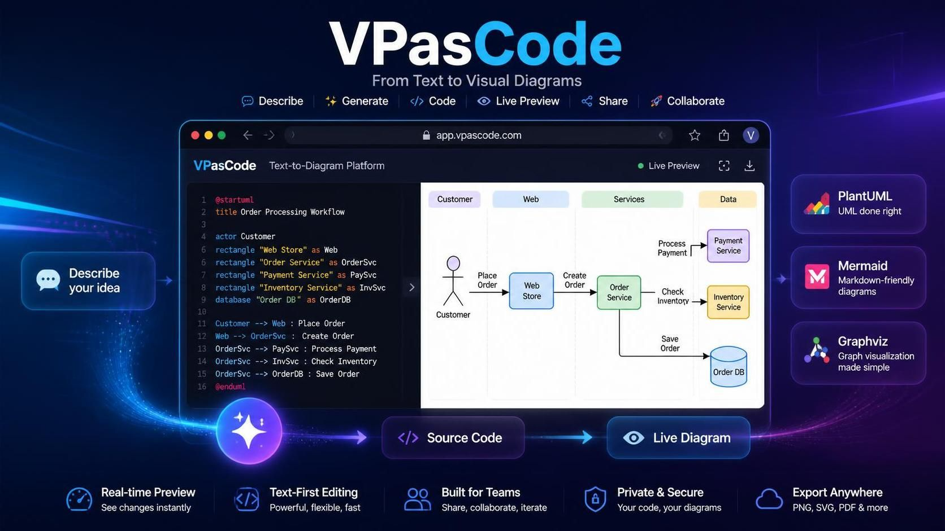Select the Inventory Service node in diagram
Screen dimensions: 945x531
[x=728, y=302]
